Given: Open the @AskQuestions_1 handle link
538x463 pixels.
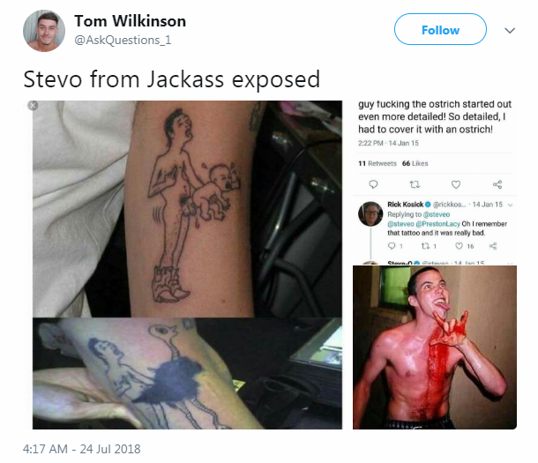Looking at the screenshot, I should coord(123,41).
